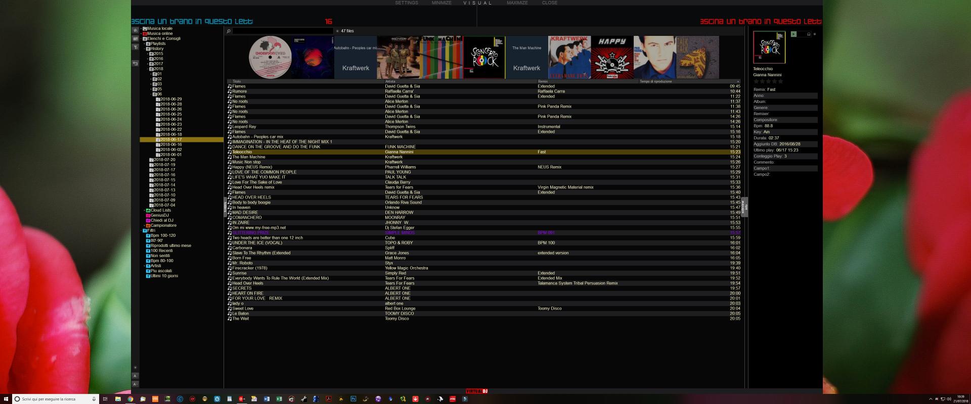Open the SETTINGS menu
The height and width of the screenshot is (404, 971).
[x=407, y=3]
